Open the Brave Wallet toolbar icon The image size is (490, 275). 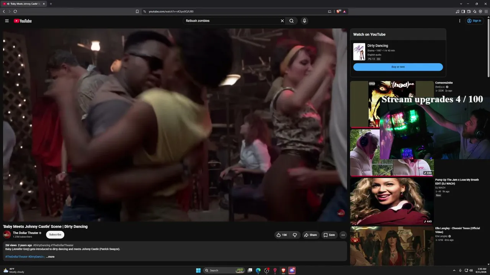[469, 11]
